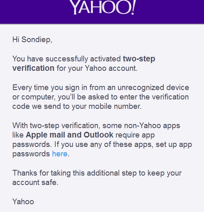The image size is (204, 212).
Task: Click the 'Hi Sondiep,' greeting text
Action: pyautogui.click(x=32, y=40)
